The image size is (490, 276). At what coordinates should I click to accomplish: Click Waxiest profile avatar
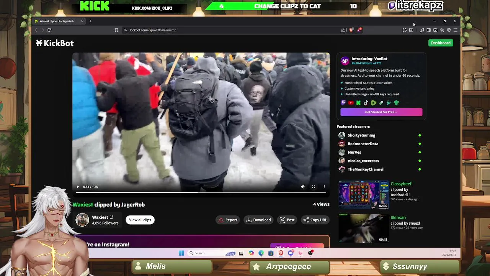click(82, 220)
